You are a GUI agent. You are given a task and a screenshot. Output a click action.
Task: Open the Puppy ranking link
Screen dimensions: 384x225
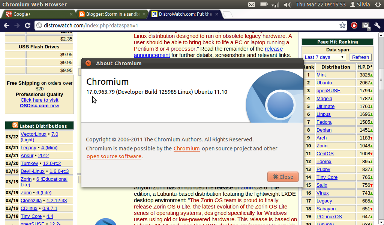pyautogui.click(x=323, y=169)
